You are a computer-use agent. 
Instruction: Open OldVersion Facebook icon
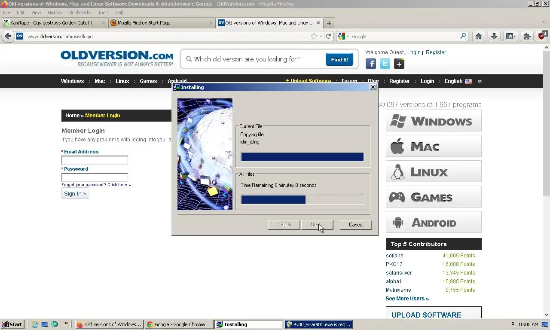tap(371, 64)
